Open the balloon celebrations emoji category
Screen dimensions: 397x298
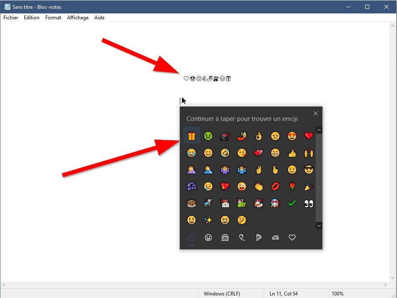click(241, 238)
